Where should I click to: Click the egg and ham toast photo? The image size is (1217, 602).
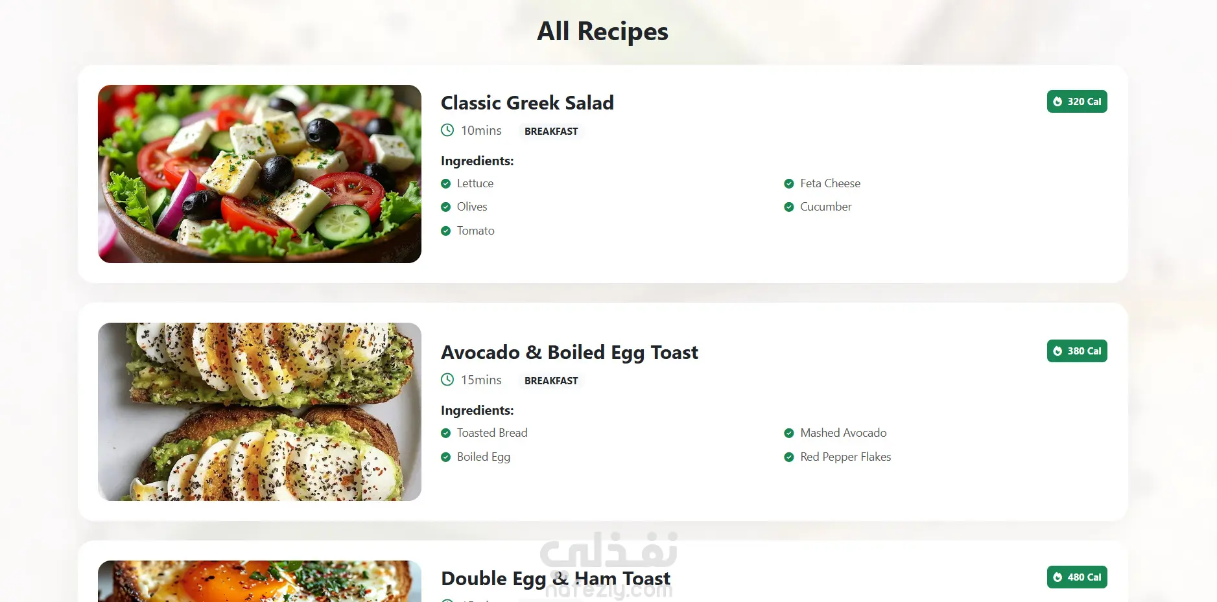click(x=259, y=581)
